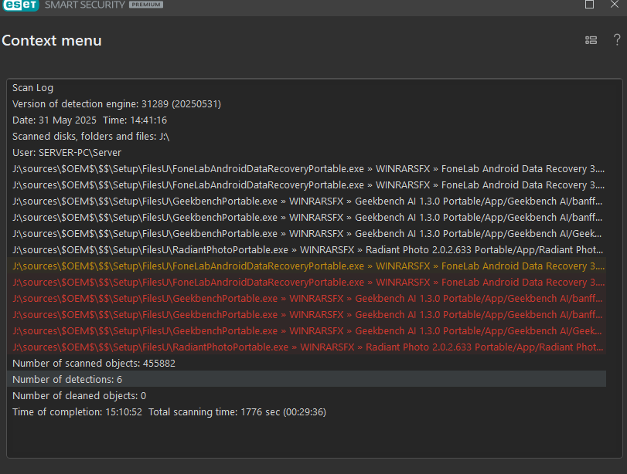Select the "Version of detection engine: 31289" line
This screenshot has height=474, width=627.
(306, 103)
